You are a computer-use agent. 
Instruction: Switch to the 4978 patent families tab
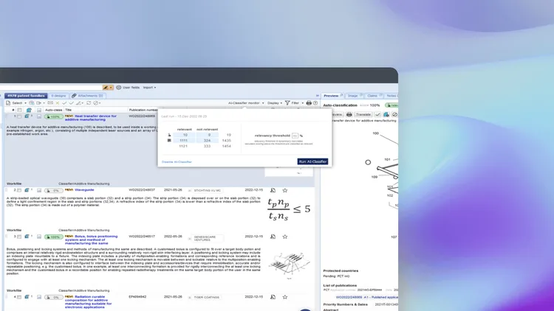pyautogui.click(x=26, y=96)
